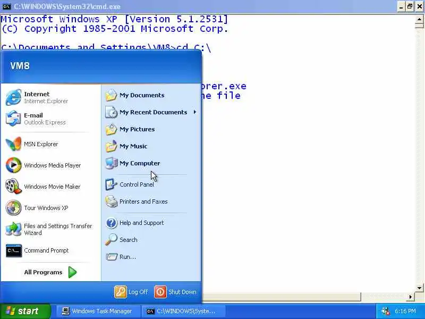The width and height of the screenshot is (425, 319).
Task: Click the green start button
Action: 25,311
